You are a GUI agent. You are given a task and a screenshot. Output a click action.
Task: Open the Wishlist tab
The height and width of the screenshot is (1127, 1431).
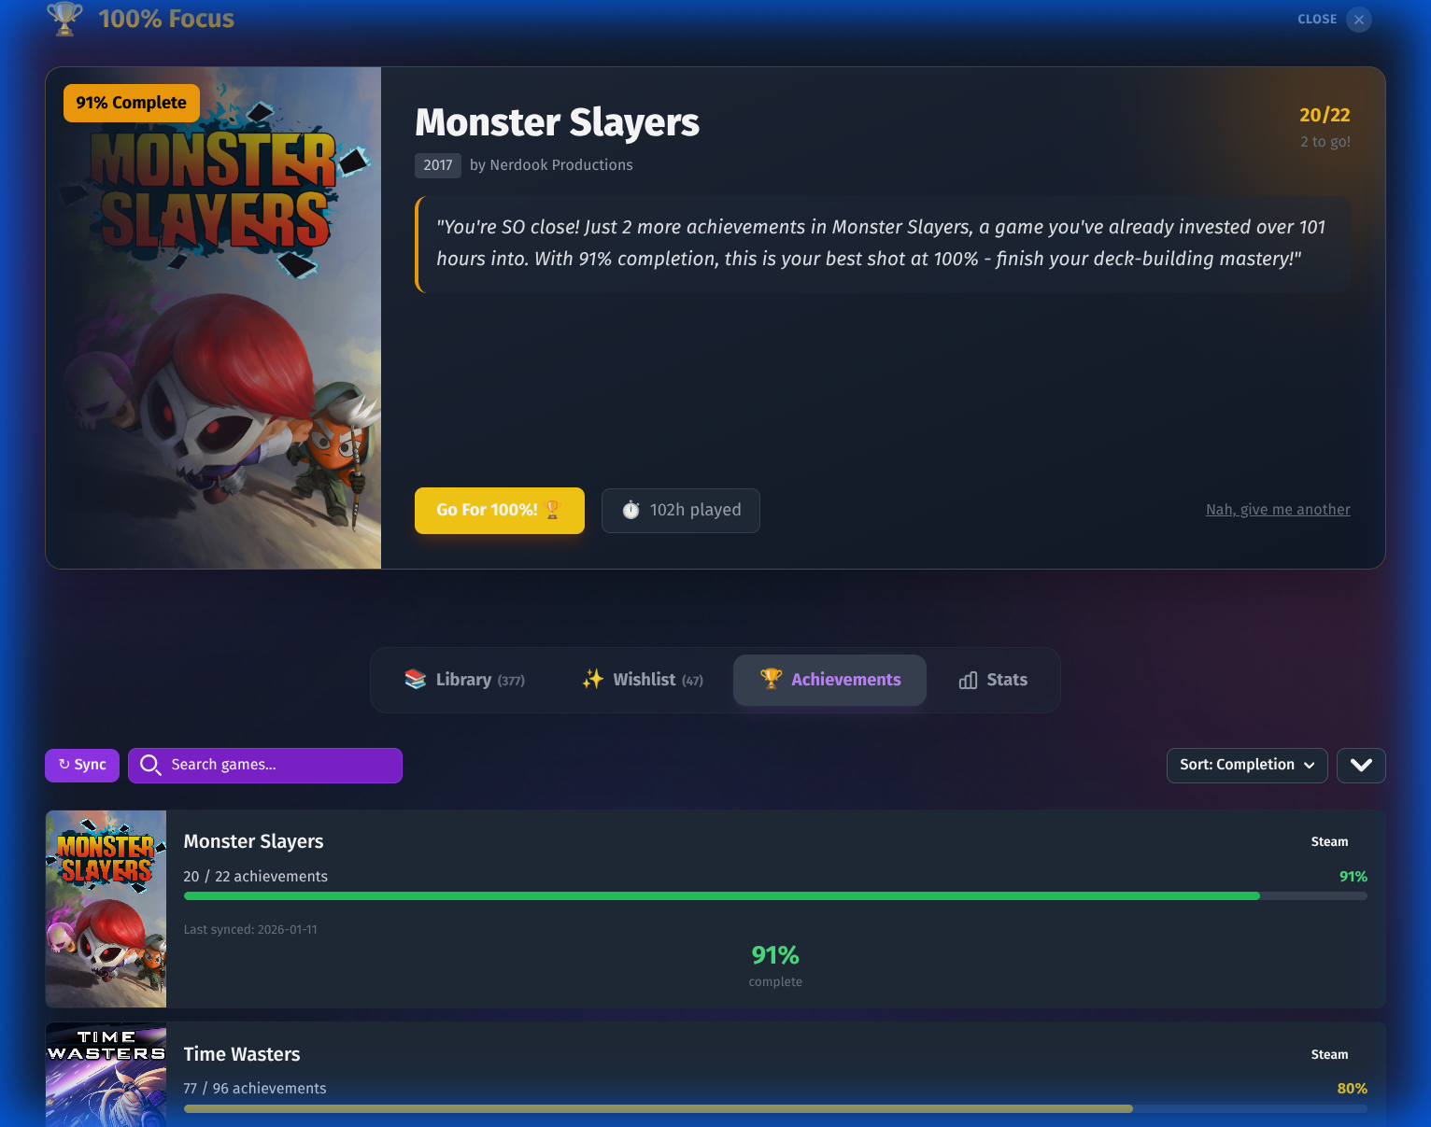[x=643, y=680]
